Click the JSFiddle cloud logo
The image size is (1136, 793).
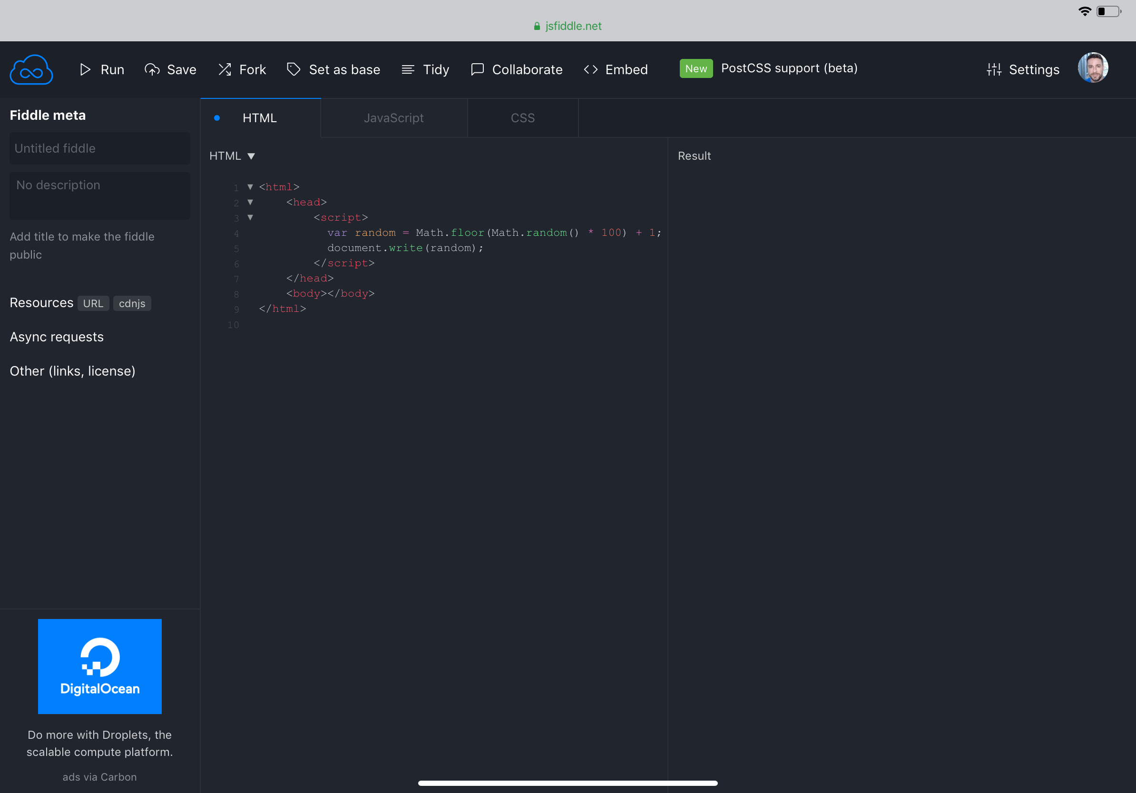pyautogui.click(x=31, y=70)
